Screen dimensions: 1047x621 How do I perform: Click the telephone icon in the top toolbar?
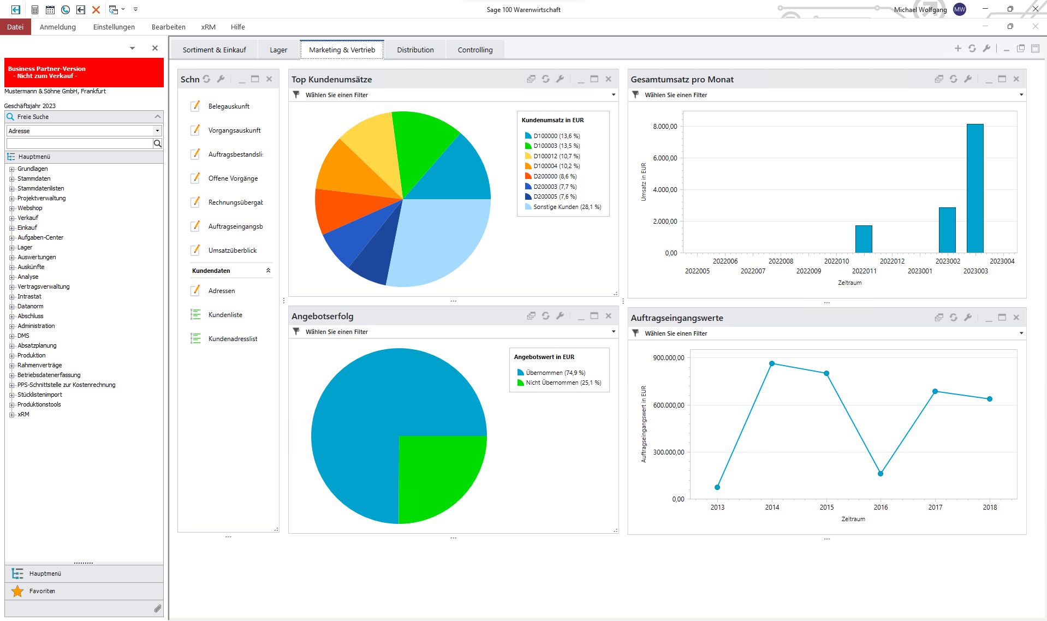[x=66, y=9]
